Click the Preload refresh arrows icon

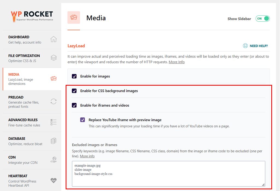click(x=54, y=102)
